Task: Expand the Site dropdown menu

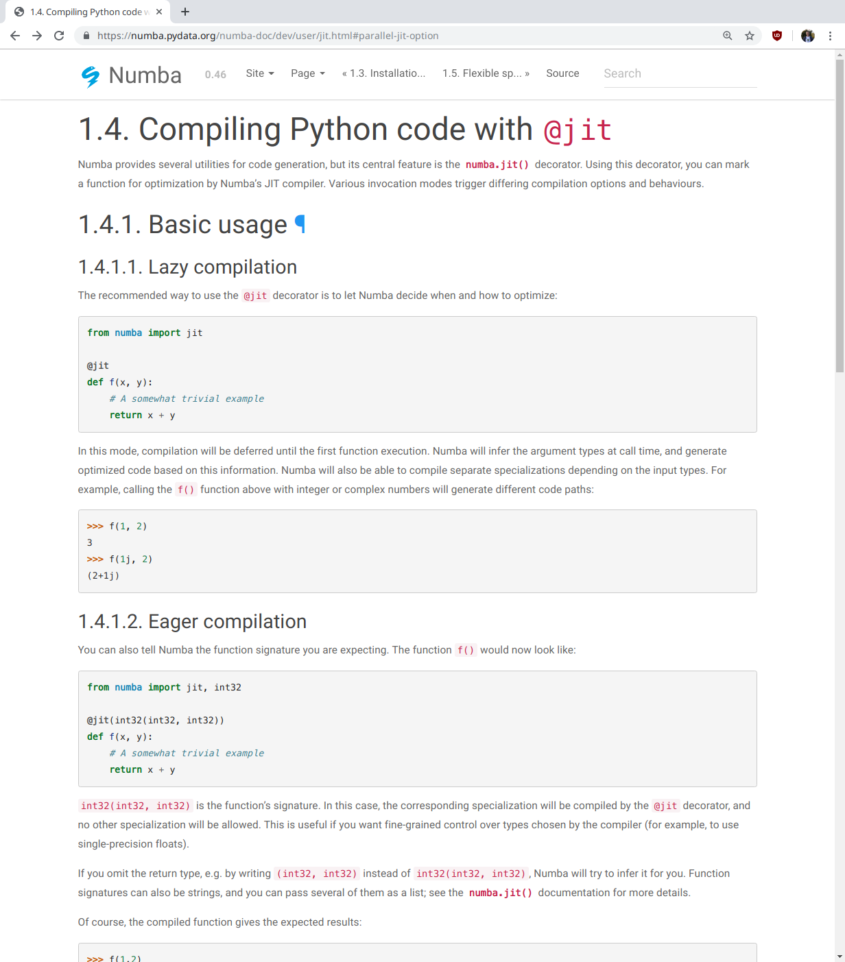Action: pyautogui.click(x=260, y=73)
